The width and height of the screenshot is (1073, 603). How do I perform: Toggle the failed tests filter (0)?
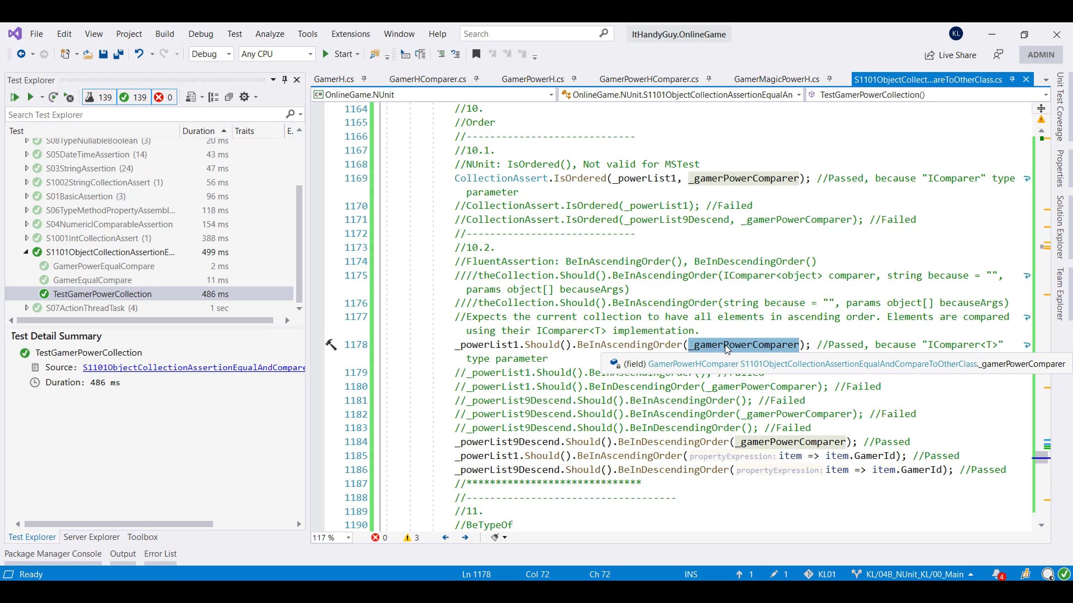(164, 97)
